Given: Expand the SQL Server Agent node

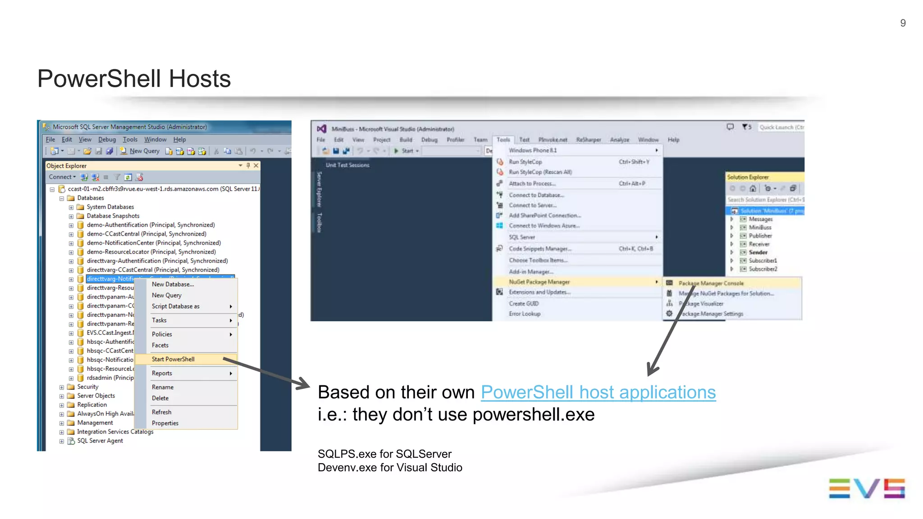Looking at the screenshot, I should click(62, 441).
